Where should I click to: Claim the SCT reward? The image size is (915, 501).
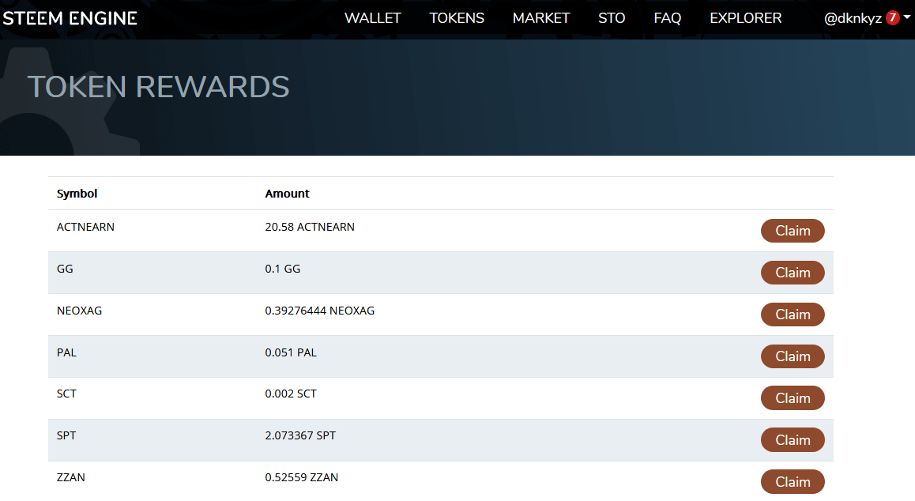[x=793, y=398]
